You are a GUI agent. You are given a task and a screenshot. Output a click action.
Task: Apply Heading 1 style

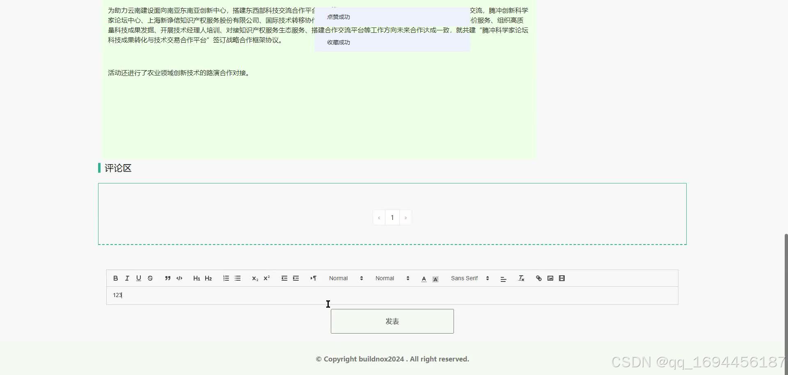(197, 278)
